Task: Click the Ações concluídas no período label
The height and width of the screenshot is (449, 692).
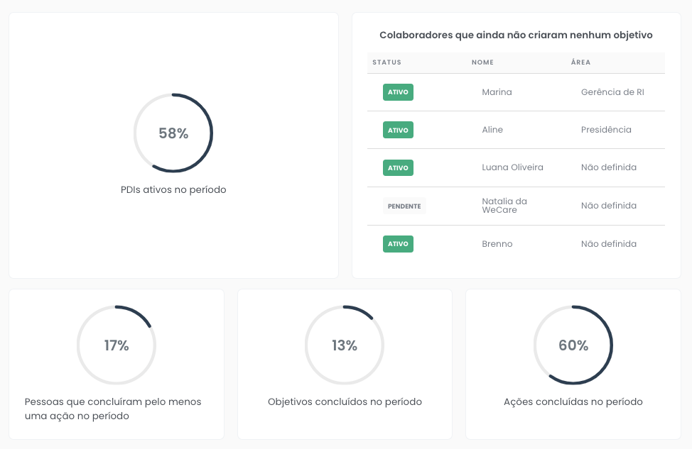Action: 573,401
